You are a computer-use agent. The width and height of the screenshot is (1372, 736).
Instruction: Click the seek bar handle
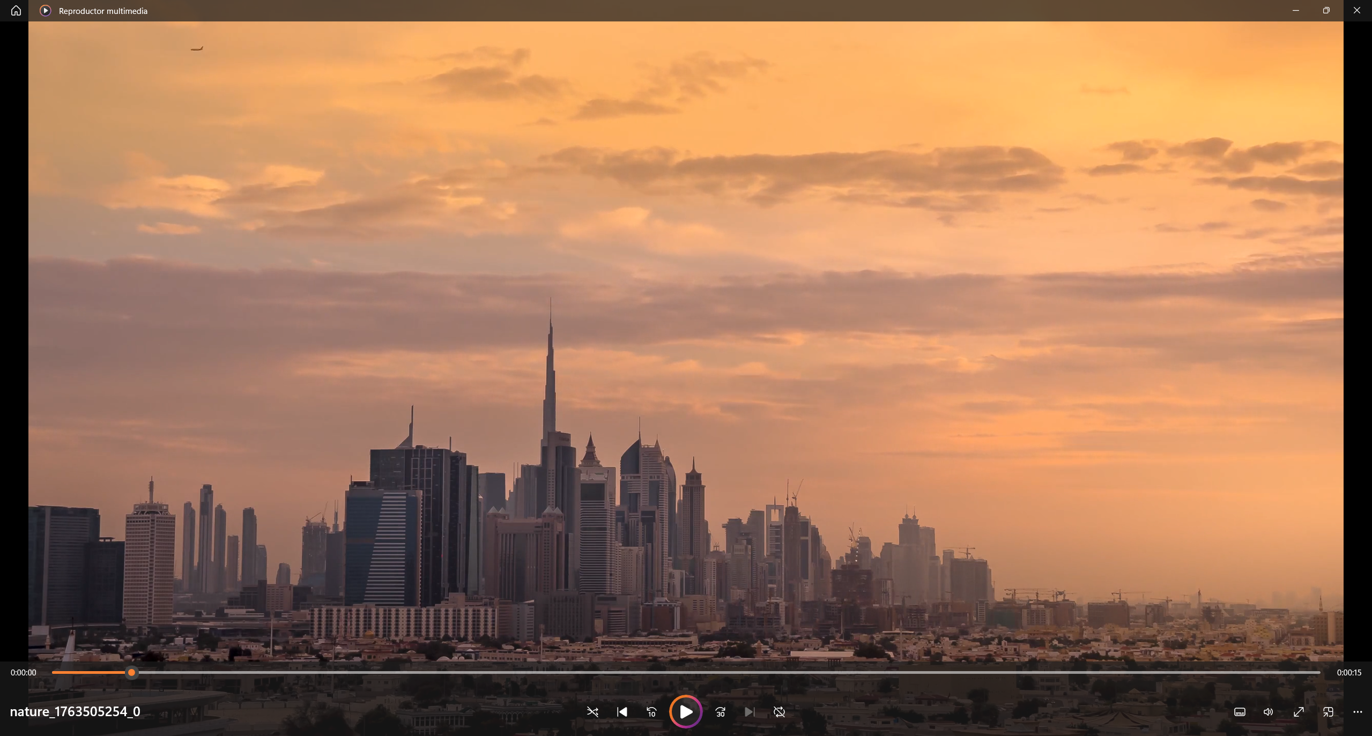pos(131,672)
